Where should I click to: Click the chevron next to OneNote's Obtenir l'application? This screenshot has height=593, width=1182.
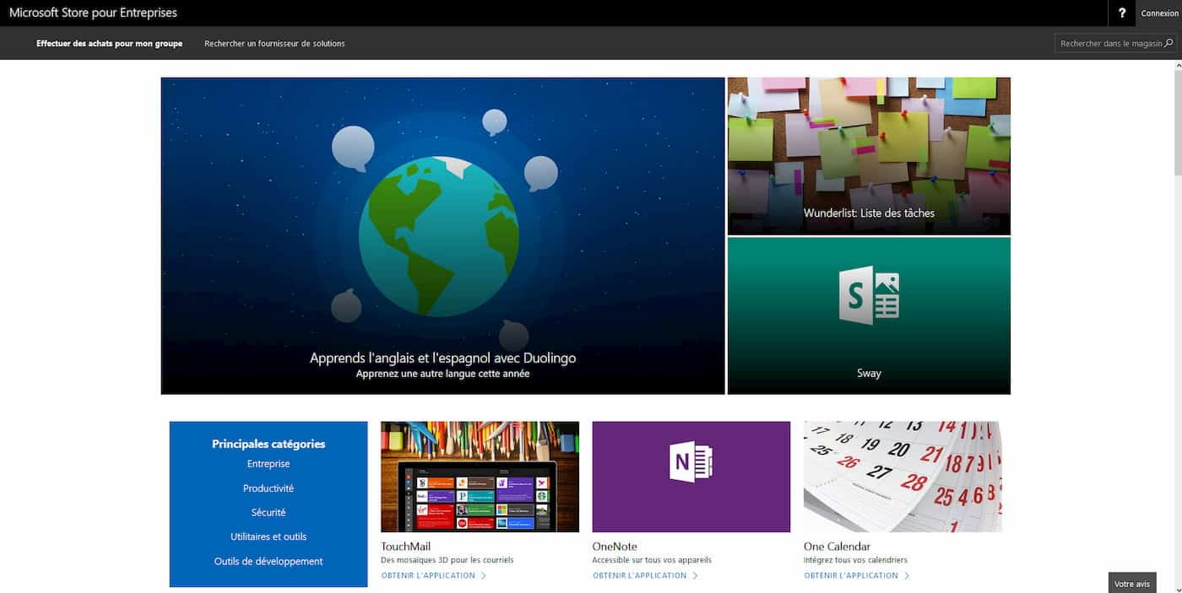coord(695,576)
